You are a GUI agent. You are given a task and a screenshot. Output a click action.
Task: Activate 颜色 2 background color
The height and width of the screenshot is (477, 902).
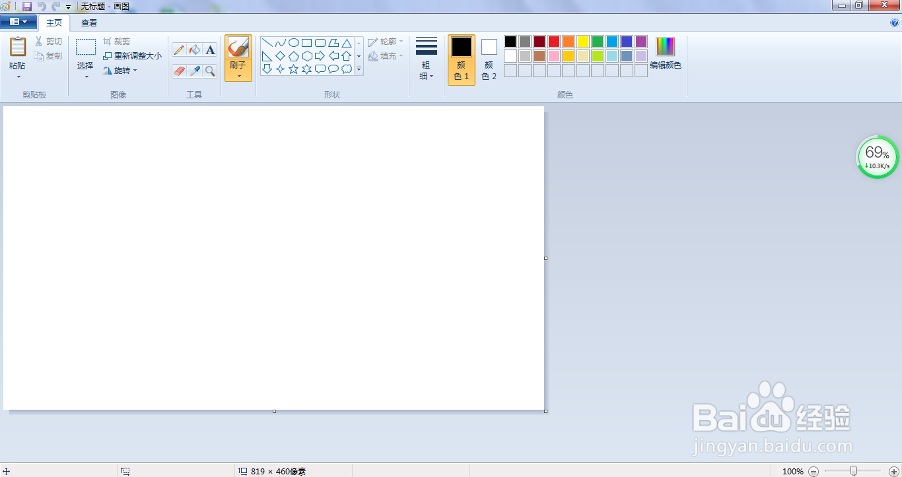tap(489, 60)
